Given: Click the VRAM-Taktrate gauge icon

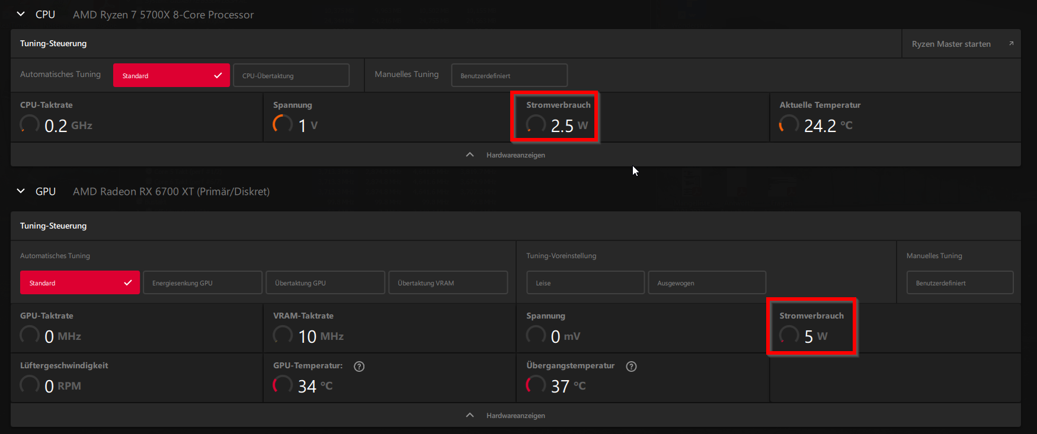Looking at the screenshot, I should [283, 335].
